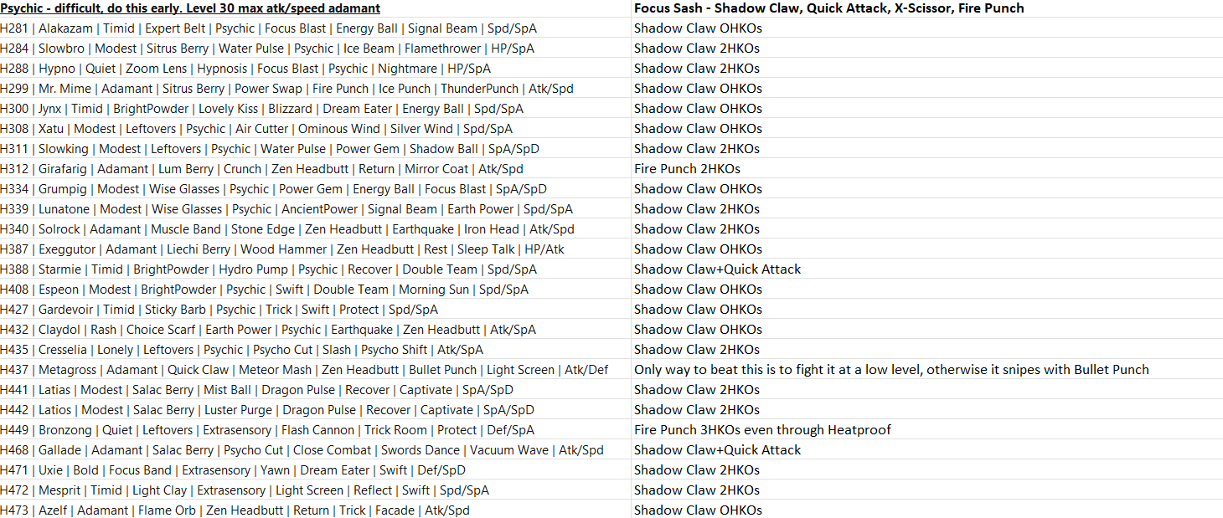Select the H427 Gardevoir cell
Viewport: 1223px width, 518px height.
(219, 310)
